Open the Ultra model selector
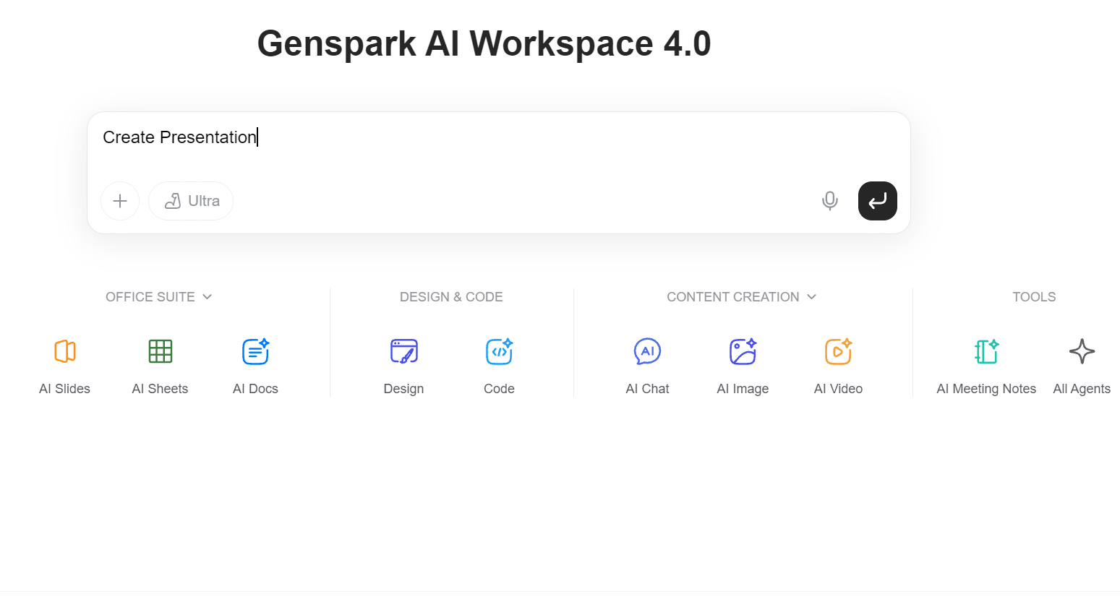1120x597 pixels. [191, 201]
